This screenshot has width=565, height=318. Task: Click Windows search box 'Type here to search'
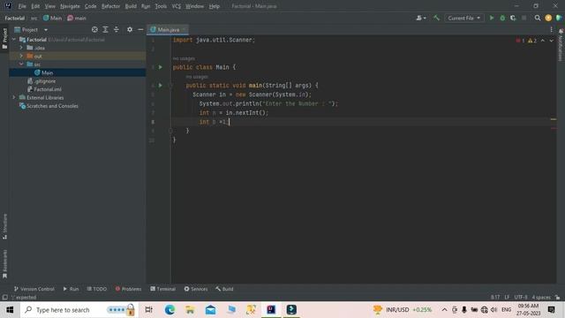(79, 310)
